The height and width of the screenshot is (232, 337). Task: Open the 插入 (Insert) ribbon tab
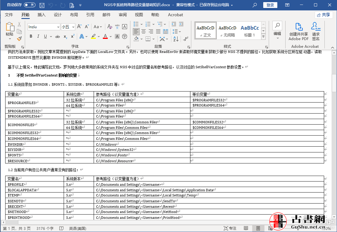(41, 15)
